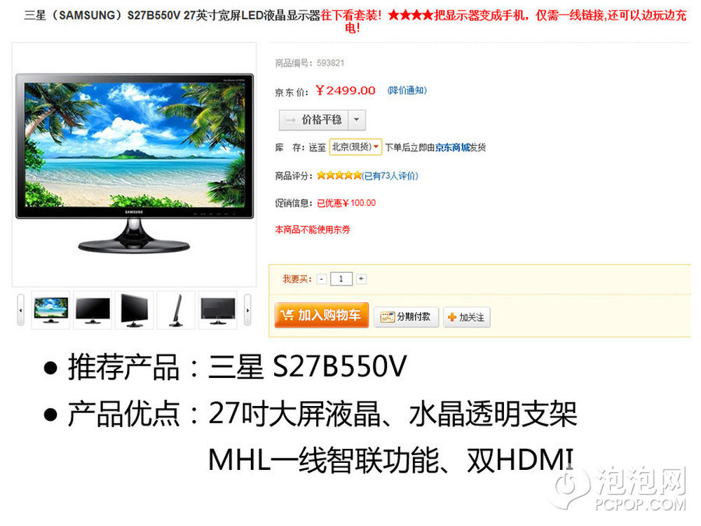701x526 pixels.
Task: Increase quantity with the plus stepper
Action: point(361,278)
